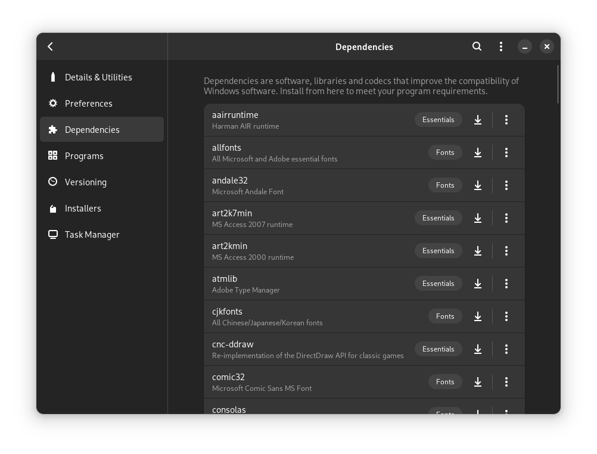Click download icon for cnc-ddraw
597x454 pixels.
(477, 349)
